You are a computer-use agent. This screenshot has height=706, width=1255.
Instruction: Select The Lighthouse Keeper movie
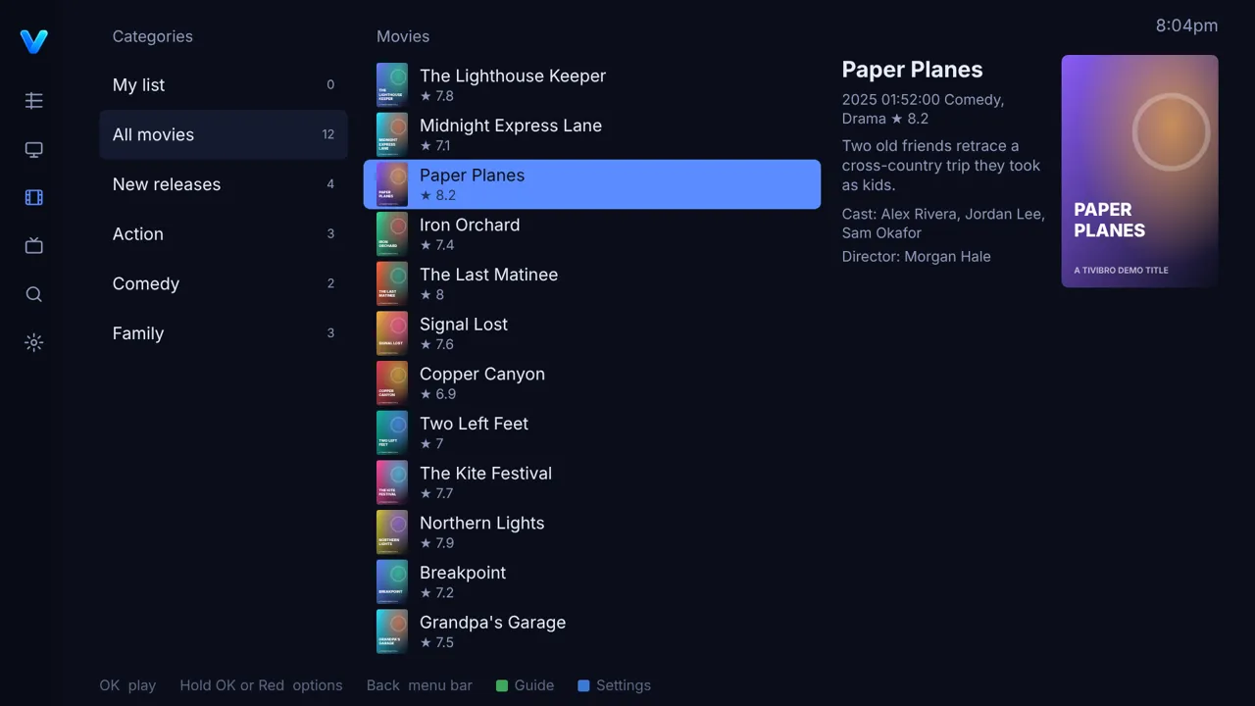click(x=592, y=85)
